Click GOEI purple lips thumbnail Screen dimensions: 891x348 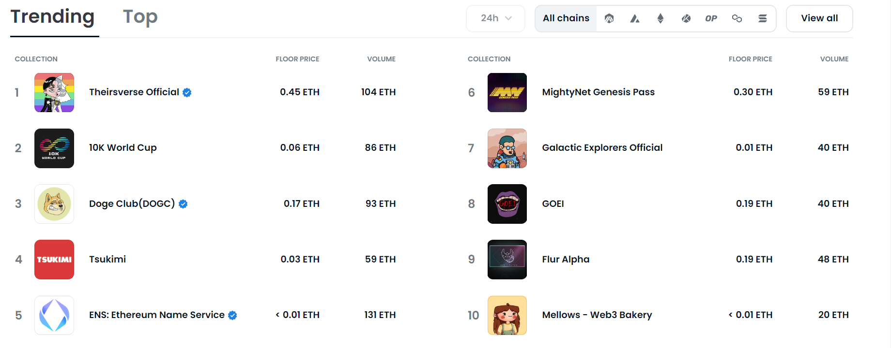[x=507, y=204]
